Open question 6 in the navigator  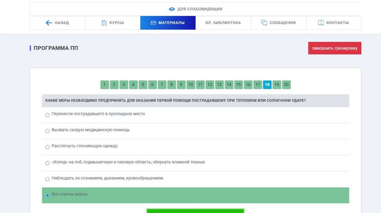coord(152,85)
